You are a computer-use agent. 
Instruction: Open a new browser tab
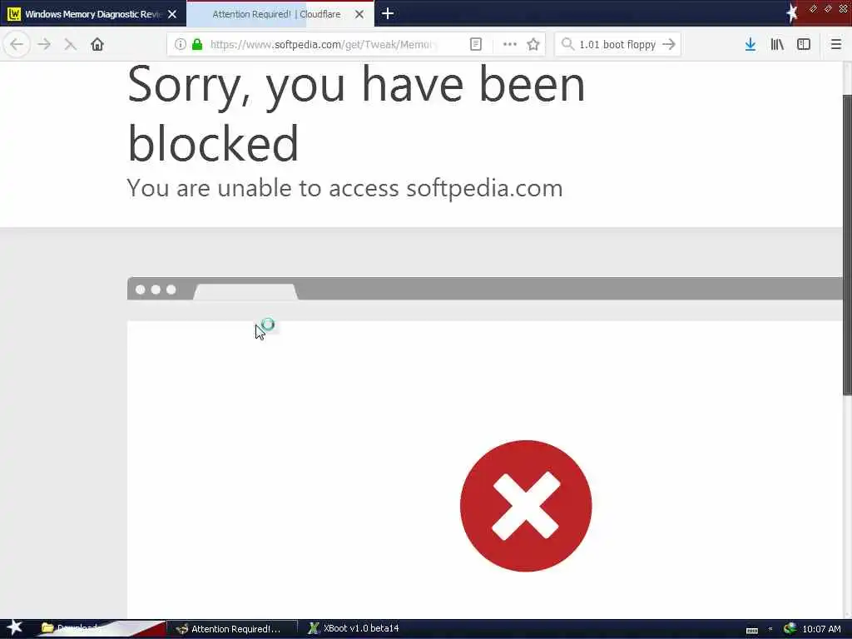tap(388, 13)
